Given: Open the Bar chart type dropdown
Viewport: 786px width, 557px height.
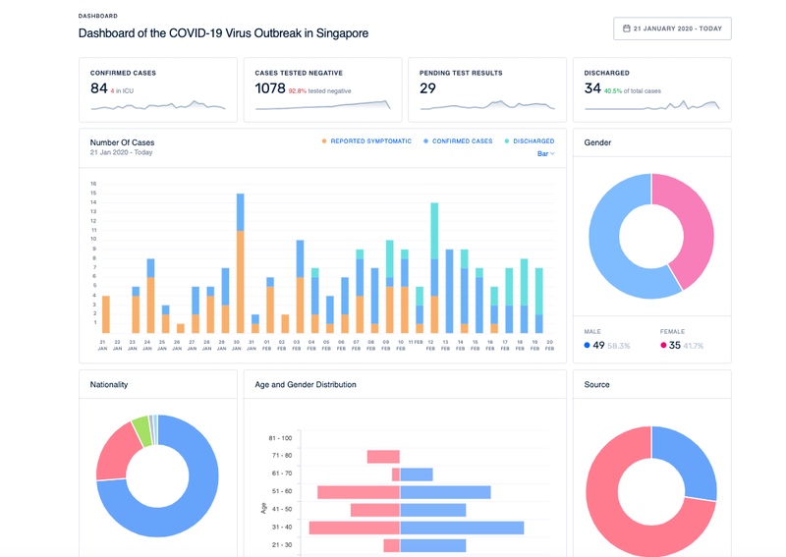Looking at the screenshot, I should (545, 153).
